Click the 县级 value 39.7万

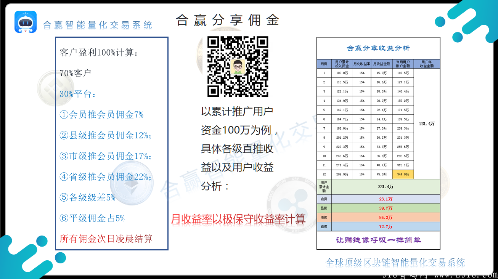386,208
